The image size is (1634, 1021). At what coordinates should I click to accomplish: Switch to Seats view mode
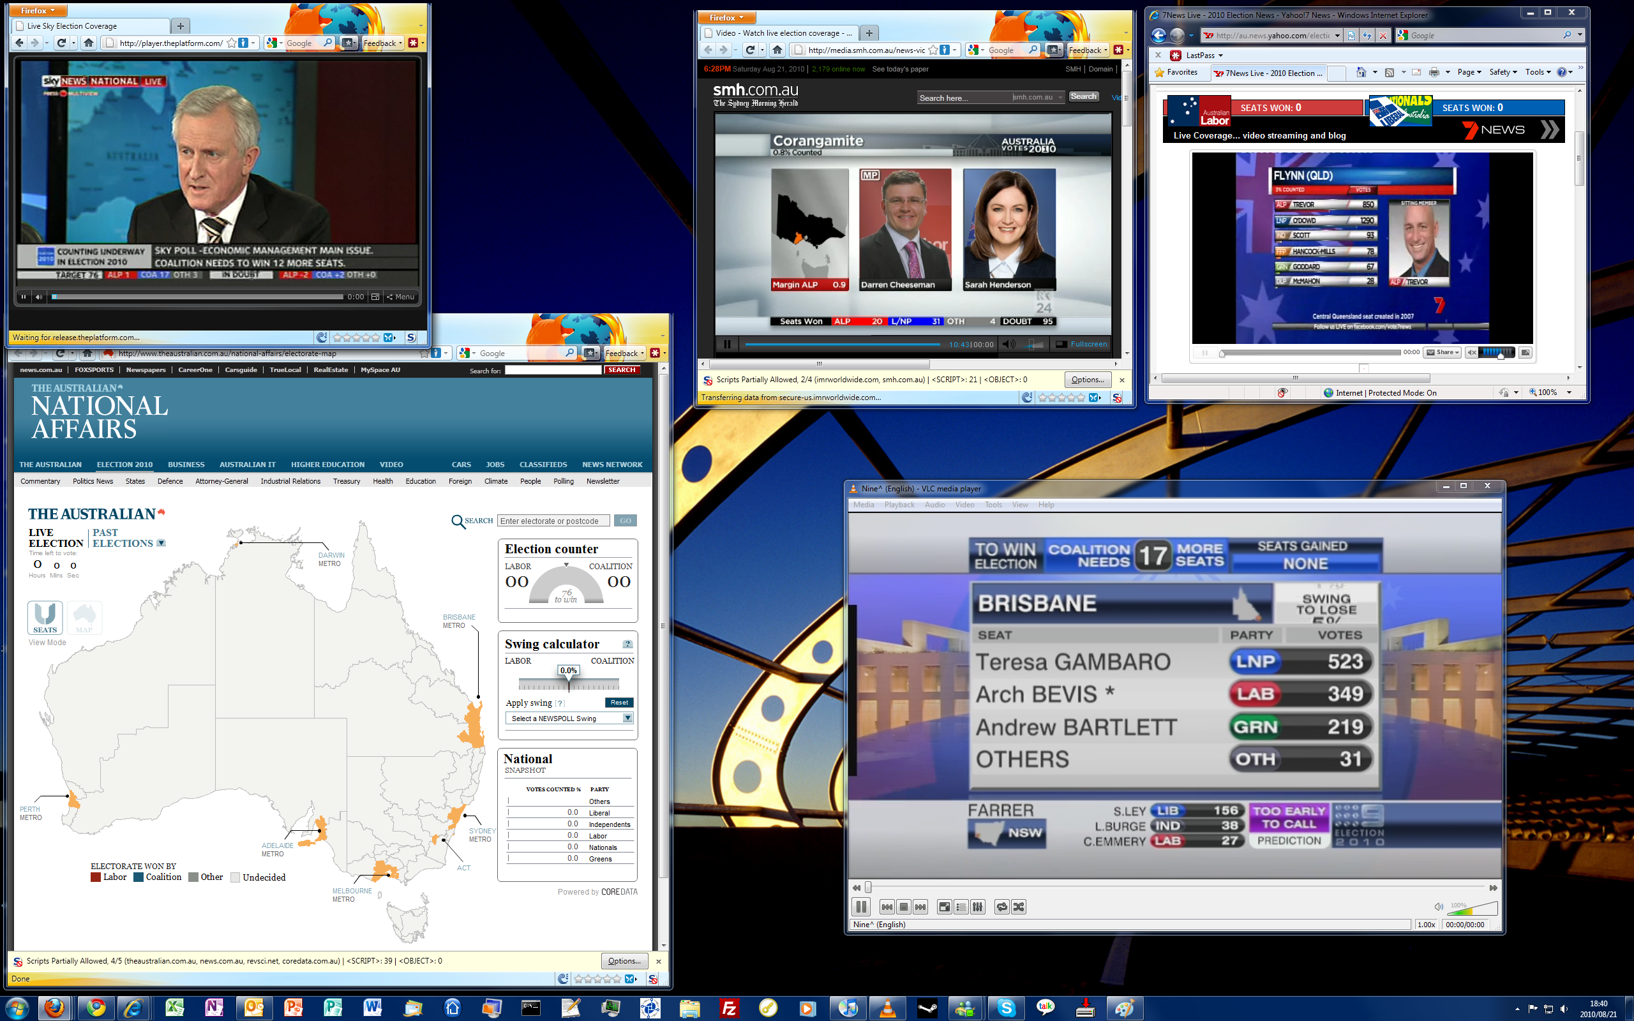[45, 618]
